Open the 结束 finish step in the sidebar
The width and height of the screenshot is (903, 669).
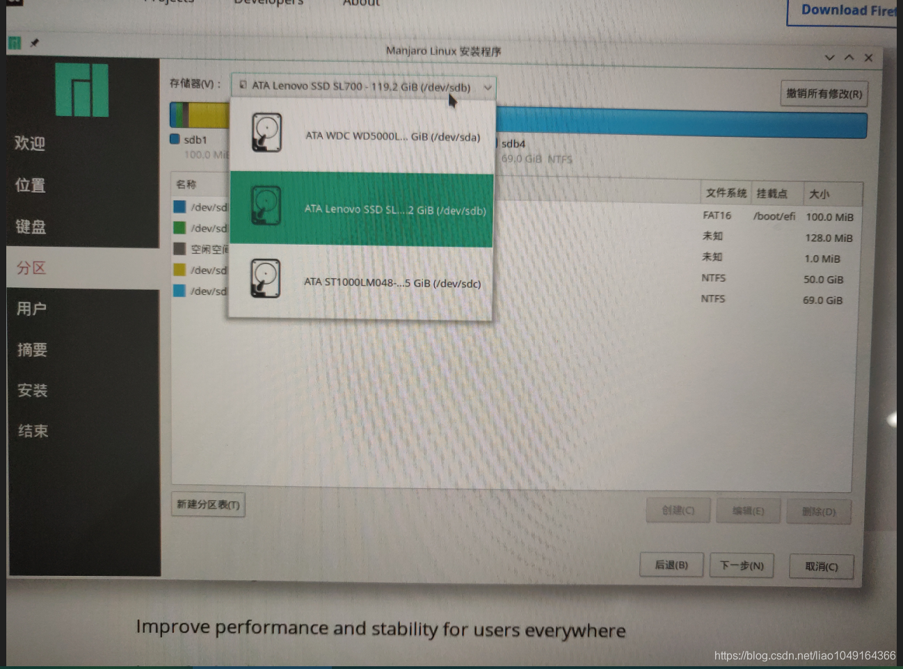pos(33,430)
